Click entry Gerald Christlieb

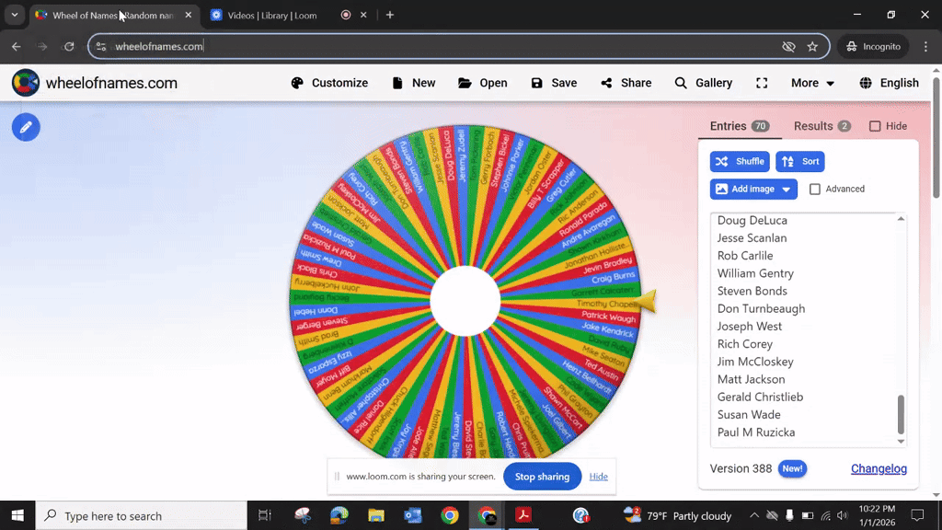(760, 397)
